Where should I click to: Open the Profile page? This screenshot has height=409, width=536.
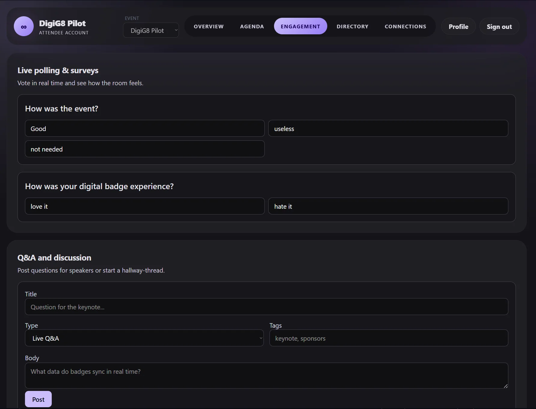[x=458, y=27]
